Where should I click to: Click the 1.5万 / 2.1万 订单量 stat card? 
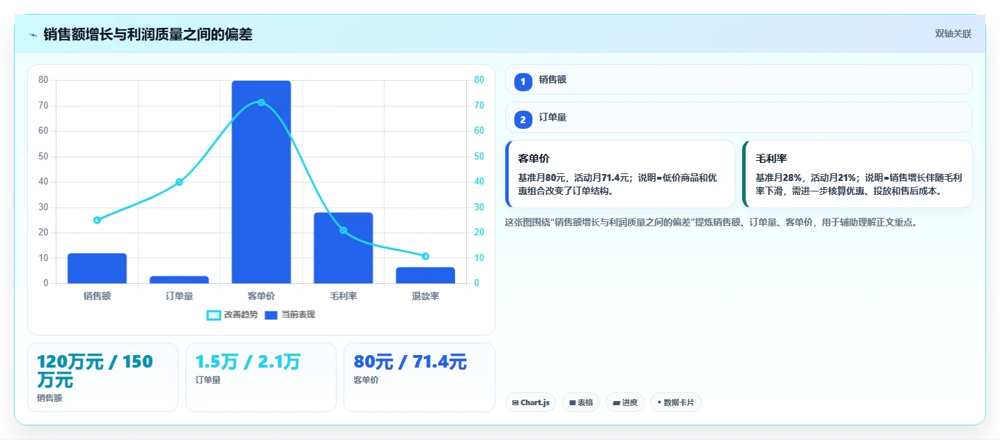(x=261, y=377)
